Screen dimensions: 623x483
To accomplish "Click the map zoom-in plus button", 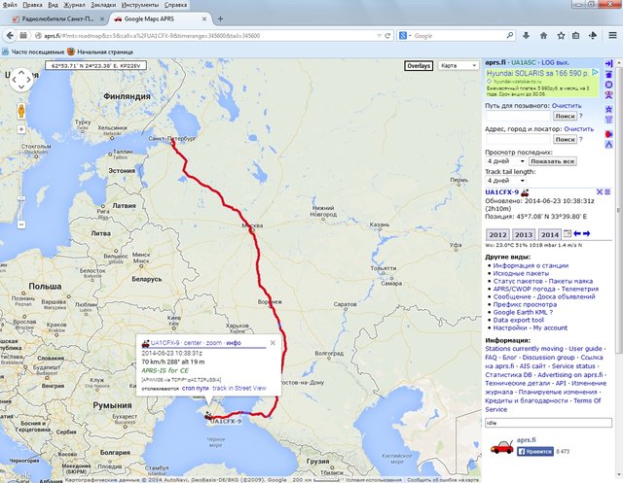I will (21, 128).
